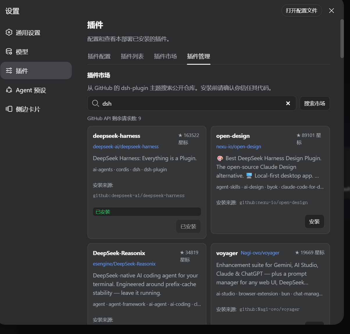Select the 插件管理 tab
Screen dimensions: 350x334
pos(199,56)
